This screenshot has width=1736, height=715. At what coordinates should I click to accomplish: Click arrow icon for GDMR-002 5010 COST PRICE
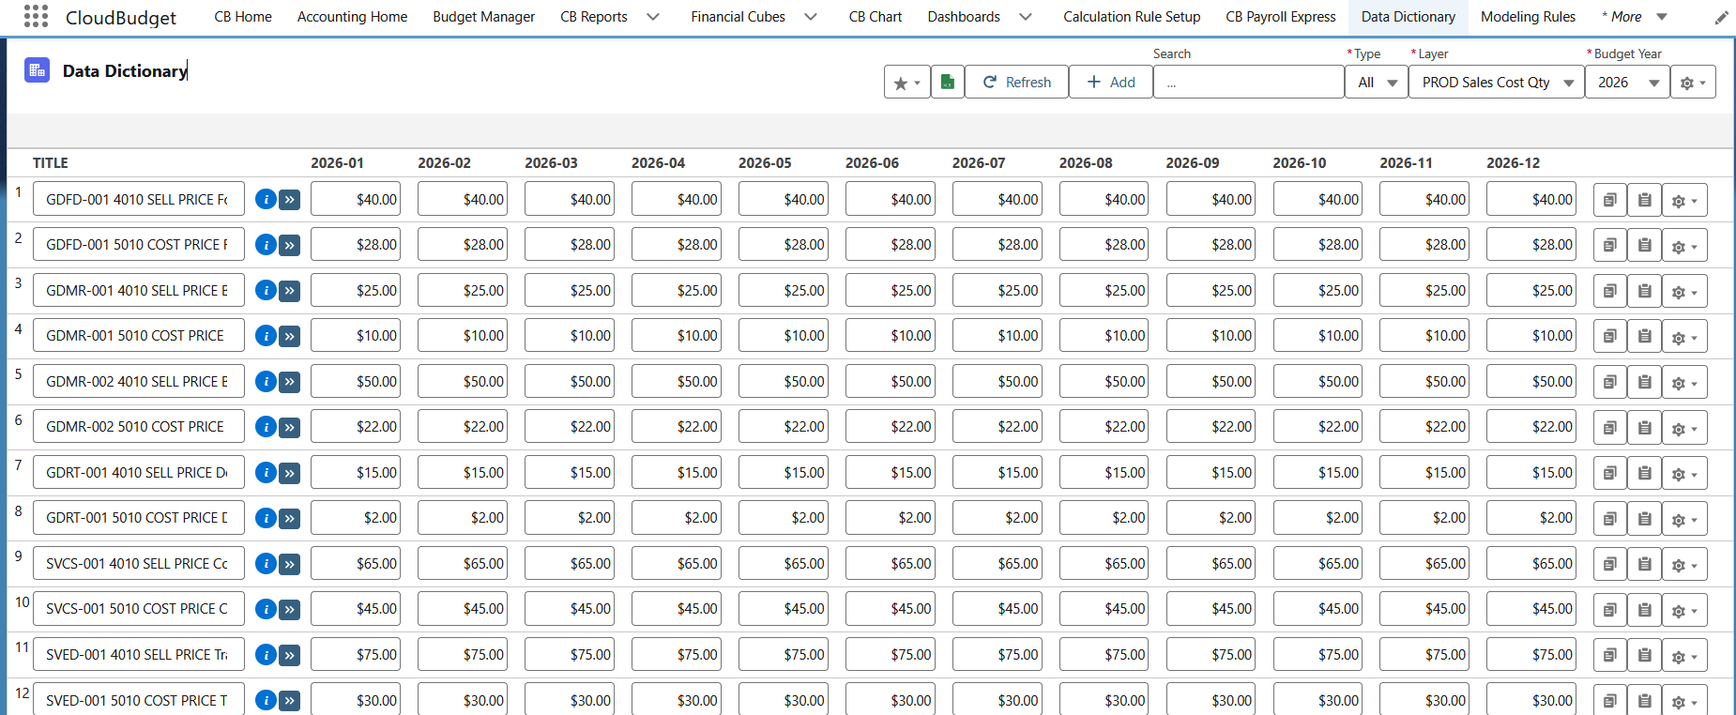click(x=290, y=427)
